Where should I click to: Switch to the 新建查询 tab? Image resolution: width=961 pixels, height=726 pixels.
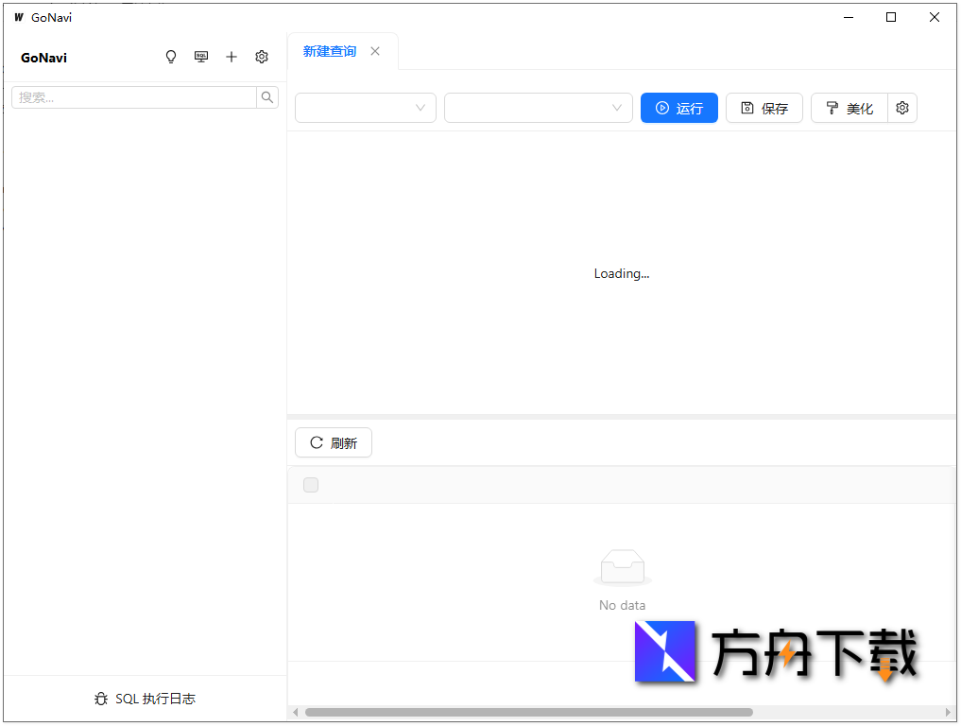point(329,51)
